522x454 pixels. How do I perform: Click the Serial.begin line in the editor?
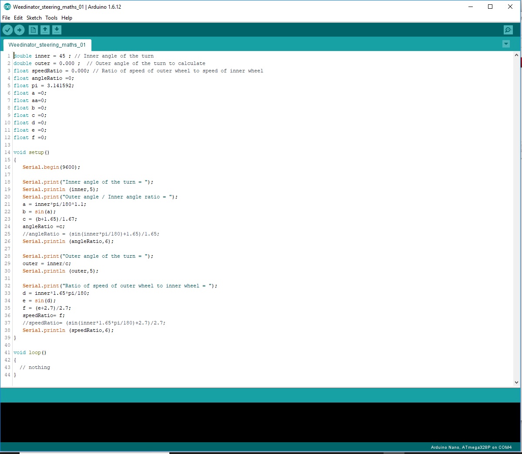tap(52, 167)
